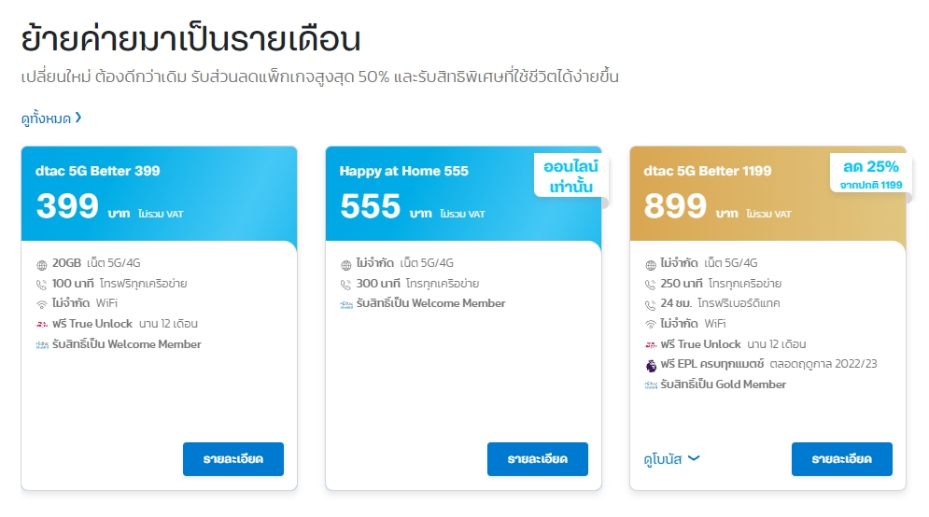Open รายละเอียด for dtac 5G Better 1199
Image resolution: width=929 pixels, height=517 pixels.
point(842,459)
